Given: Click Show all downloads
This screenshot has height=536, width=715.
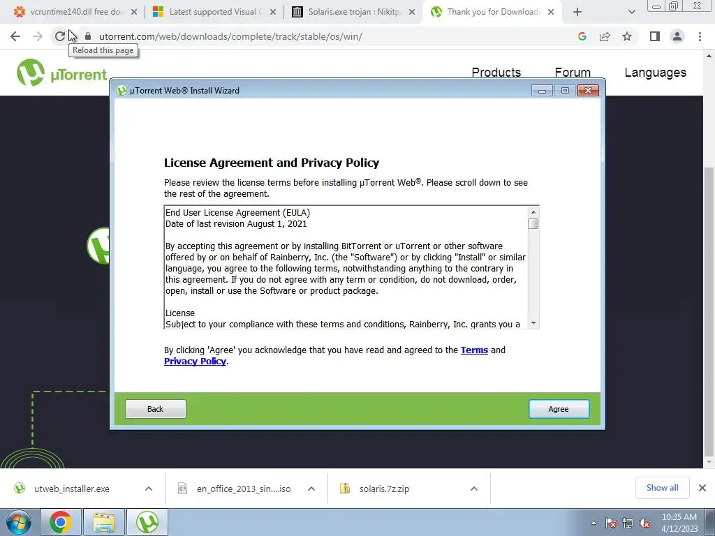Looking at the screenshot, I should 662,488.
